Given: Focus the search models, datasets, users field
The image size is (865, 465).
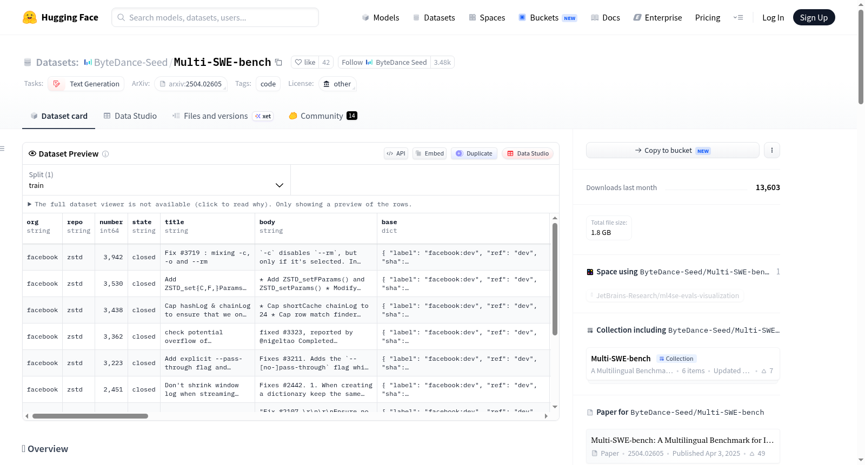Looking at the screenshot, I should point(215,17).
